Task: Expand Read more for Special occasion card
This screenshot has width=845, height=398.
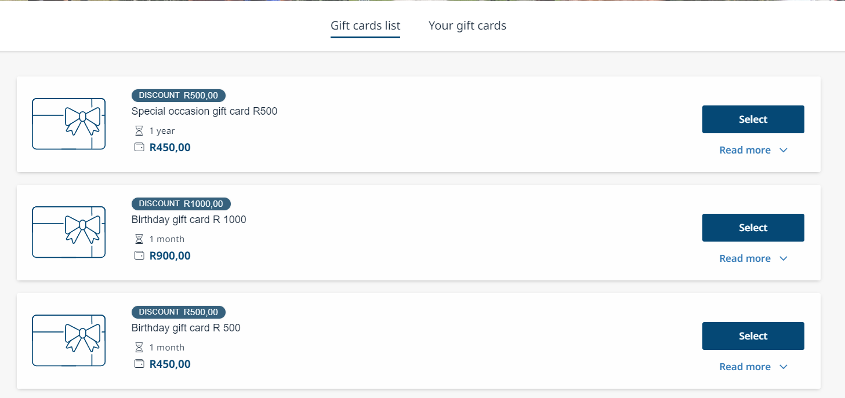Action: 753,150
